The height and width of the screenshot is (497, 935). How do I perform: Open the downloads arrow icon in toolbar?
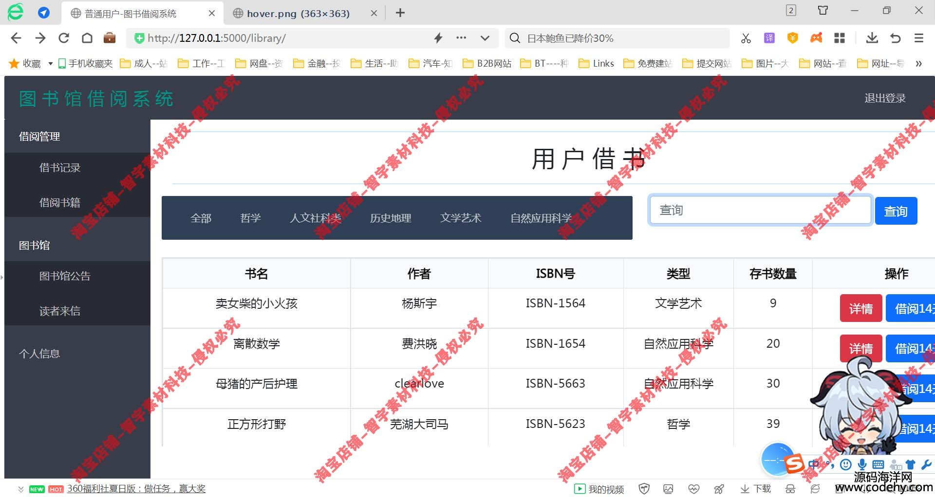(x=872, y=38)
